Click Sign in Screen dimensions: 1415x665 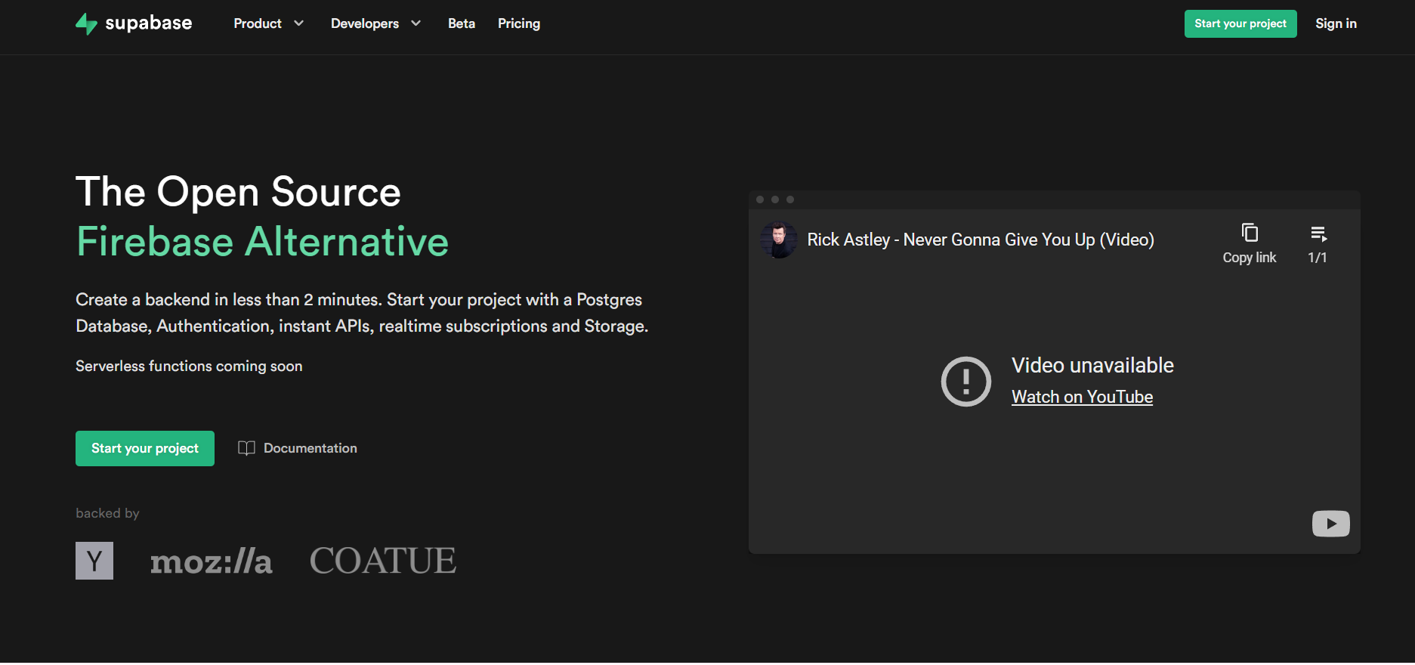pyautogui.click(x=1336, y=23)
